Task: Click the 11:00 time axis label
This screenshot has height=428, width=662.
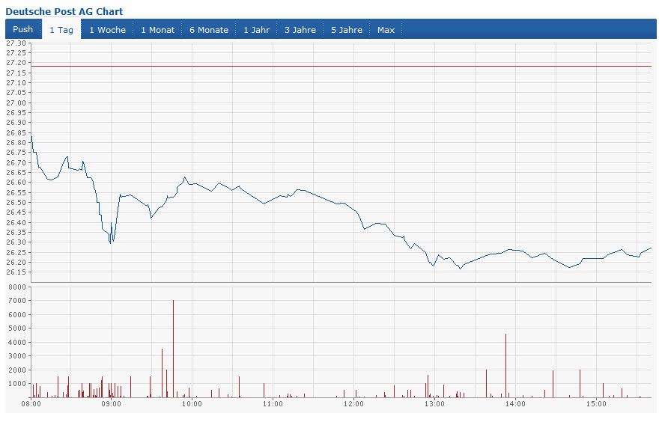Action: coord(273,404)
